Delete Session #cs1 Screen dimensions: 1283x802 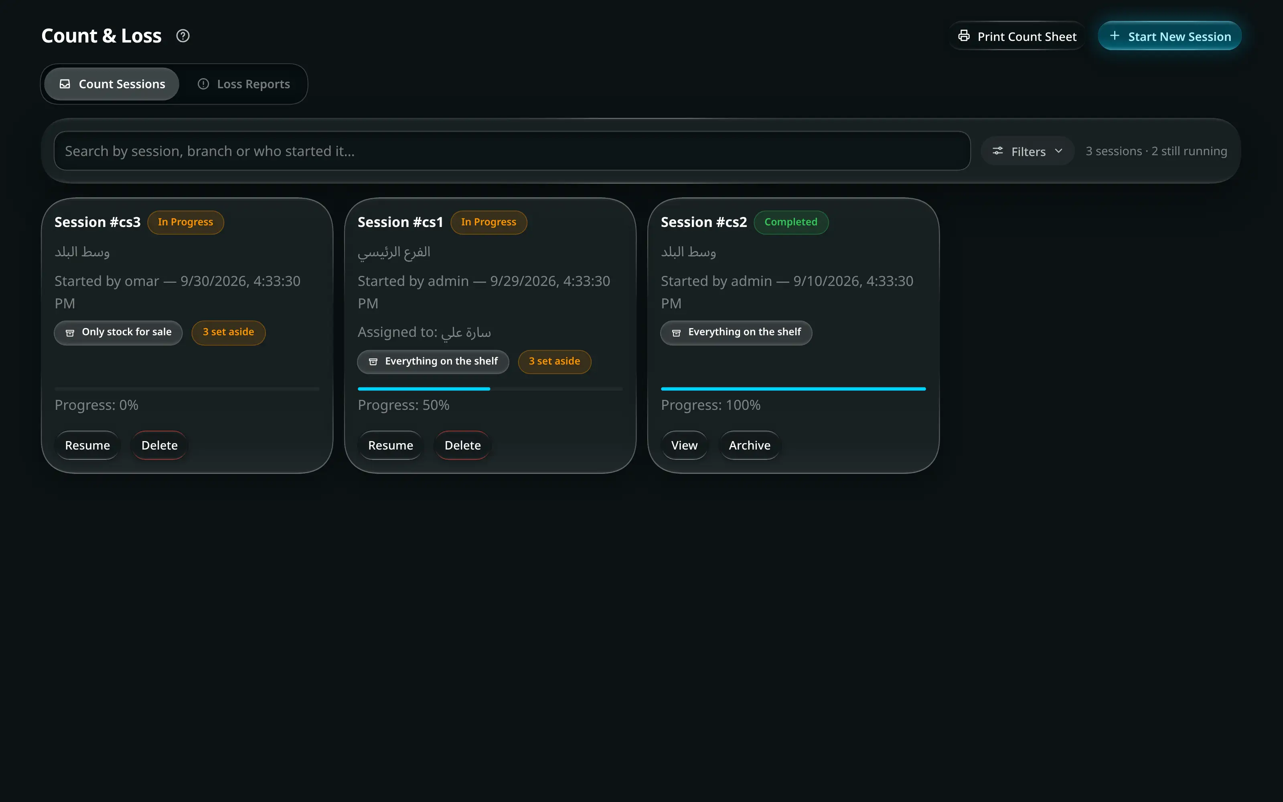463,445
